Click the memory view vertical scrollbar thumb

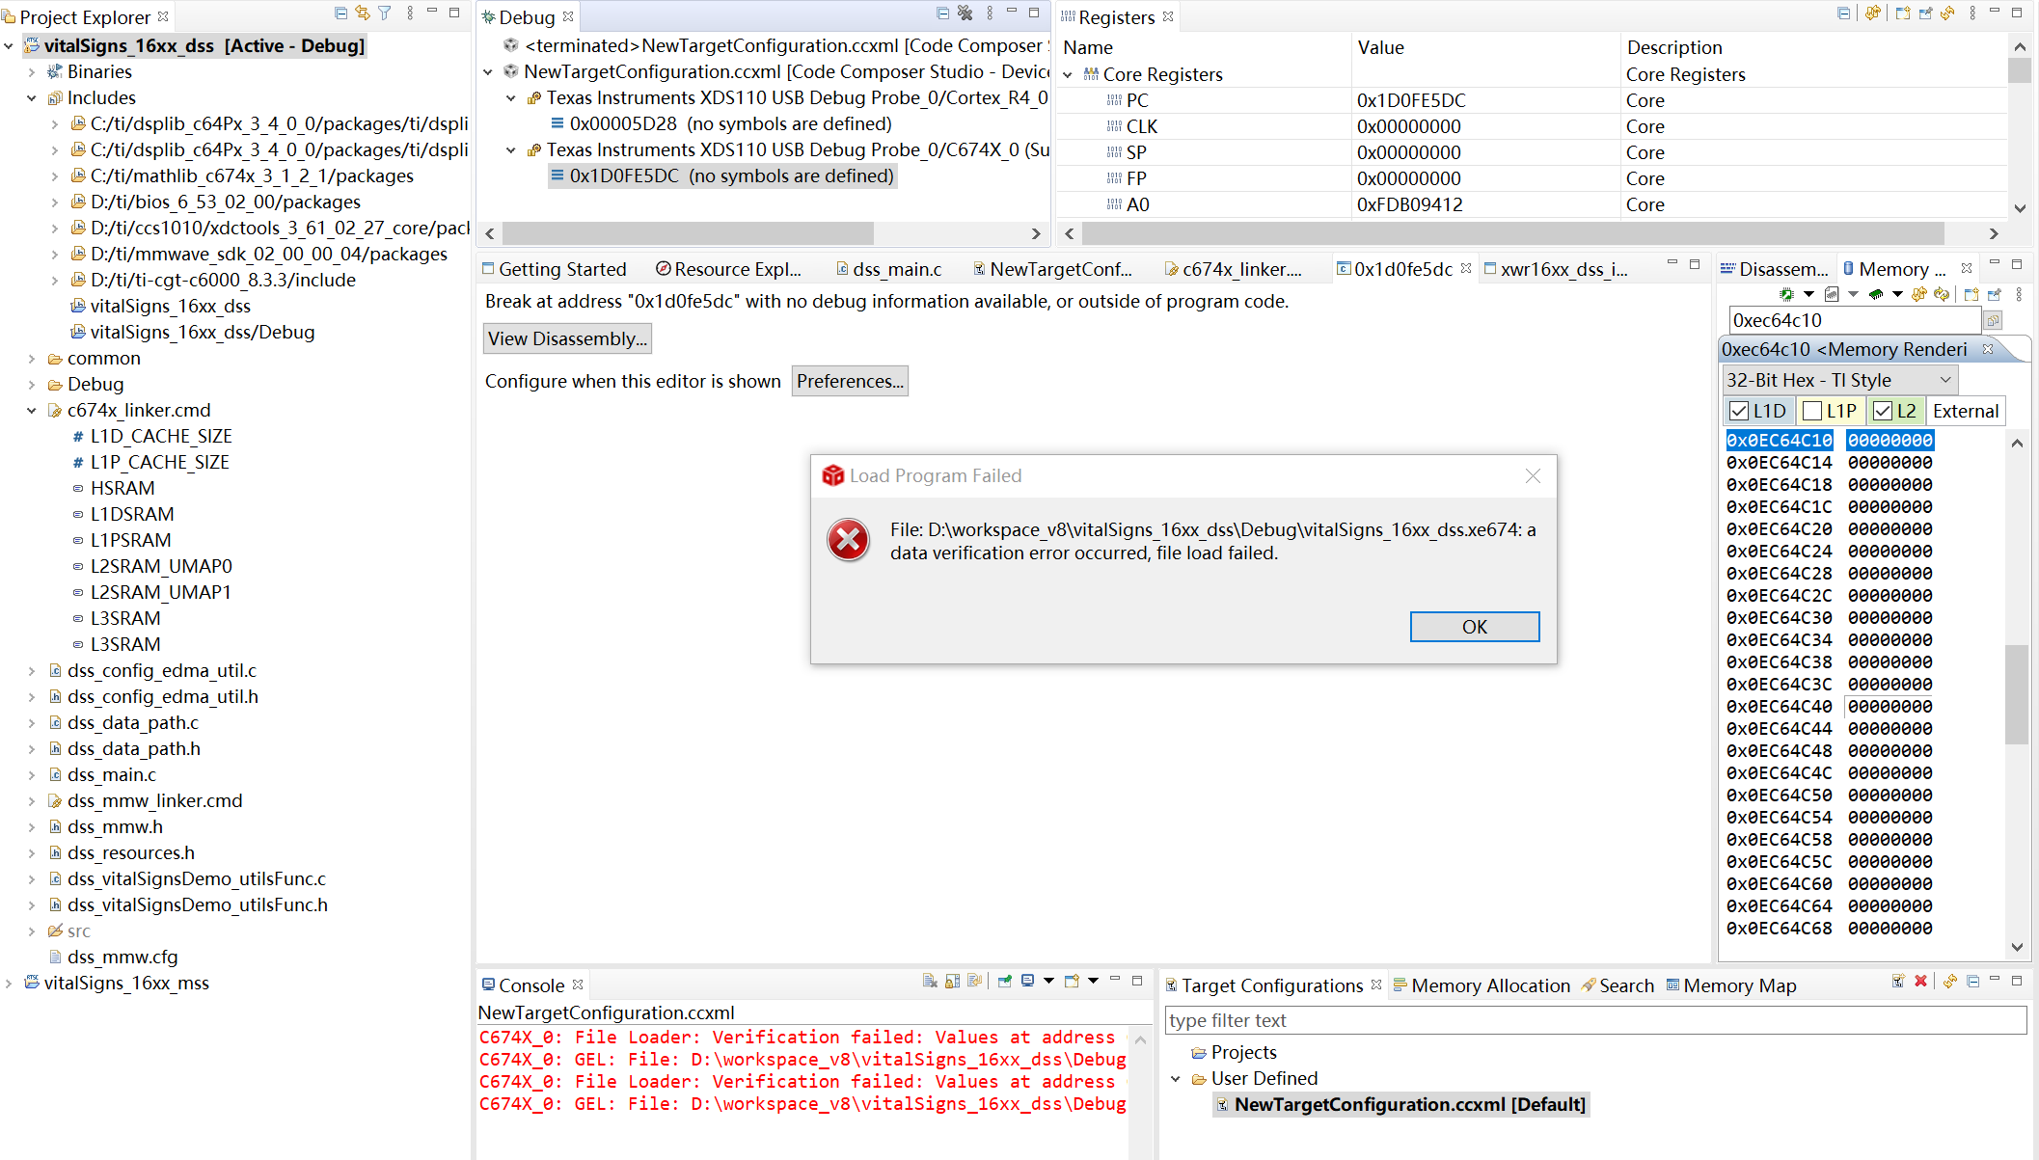2016,694
